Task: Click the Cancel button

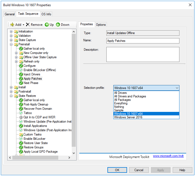Action: pyautogui.click(x=139, y=170)
